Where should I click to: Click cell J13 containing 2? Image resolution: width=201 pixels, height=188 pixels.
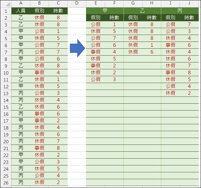pyautogui.click(x=189, y=93)
